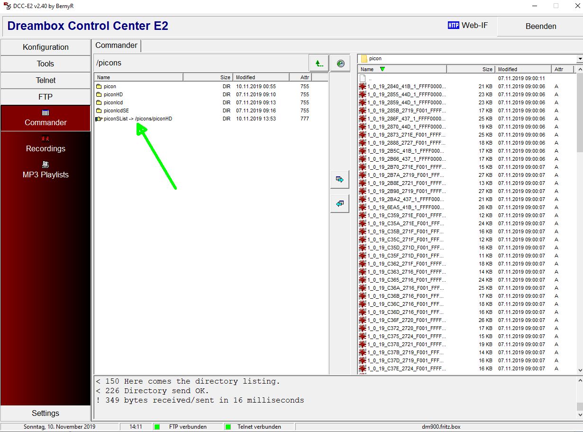This screenshot has height=432, width=583.
Task: Click the log line '226 Directory send OK.'
Action: [152, 391]
